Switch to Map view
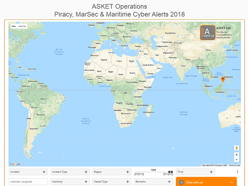The image size is (248, 186). (x=14, y=26)
